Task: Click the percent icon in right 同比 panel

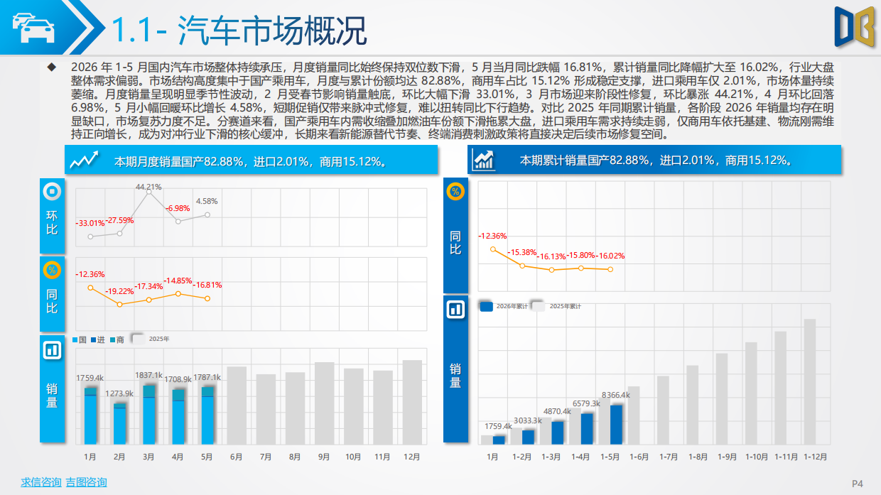Action: coord(455,191)
